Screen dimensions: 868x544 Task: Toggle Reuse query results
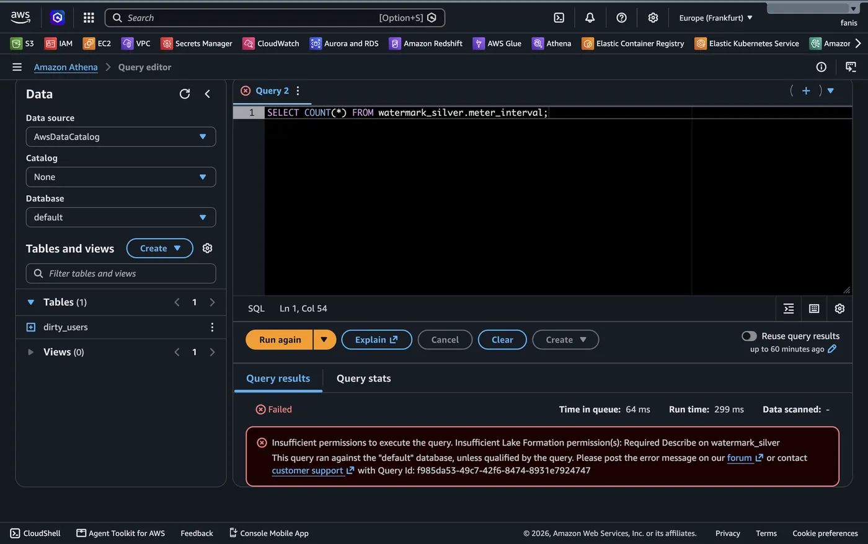(x=749, y=336)
